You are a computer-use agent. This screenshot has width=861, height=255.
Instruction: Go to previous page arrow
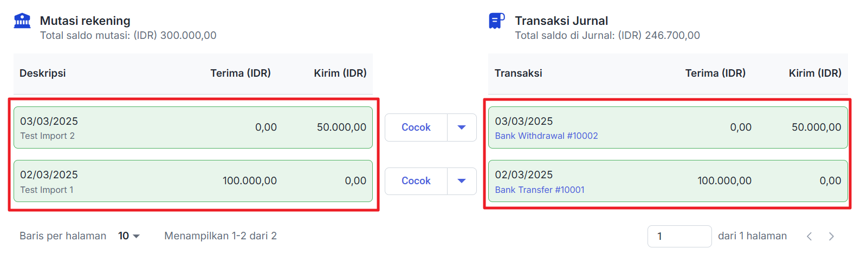[x=809, y=236]
